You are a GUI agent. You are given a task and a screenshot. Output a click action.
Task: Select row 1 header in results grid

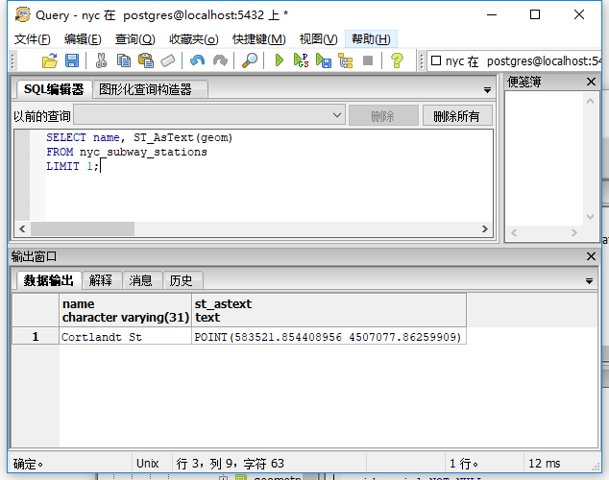pyautogui.click(x=36, y=336)
